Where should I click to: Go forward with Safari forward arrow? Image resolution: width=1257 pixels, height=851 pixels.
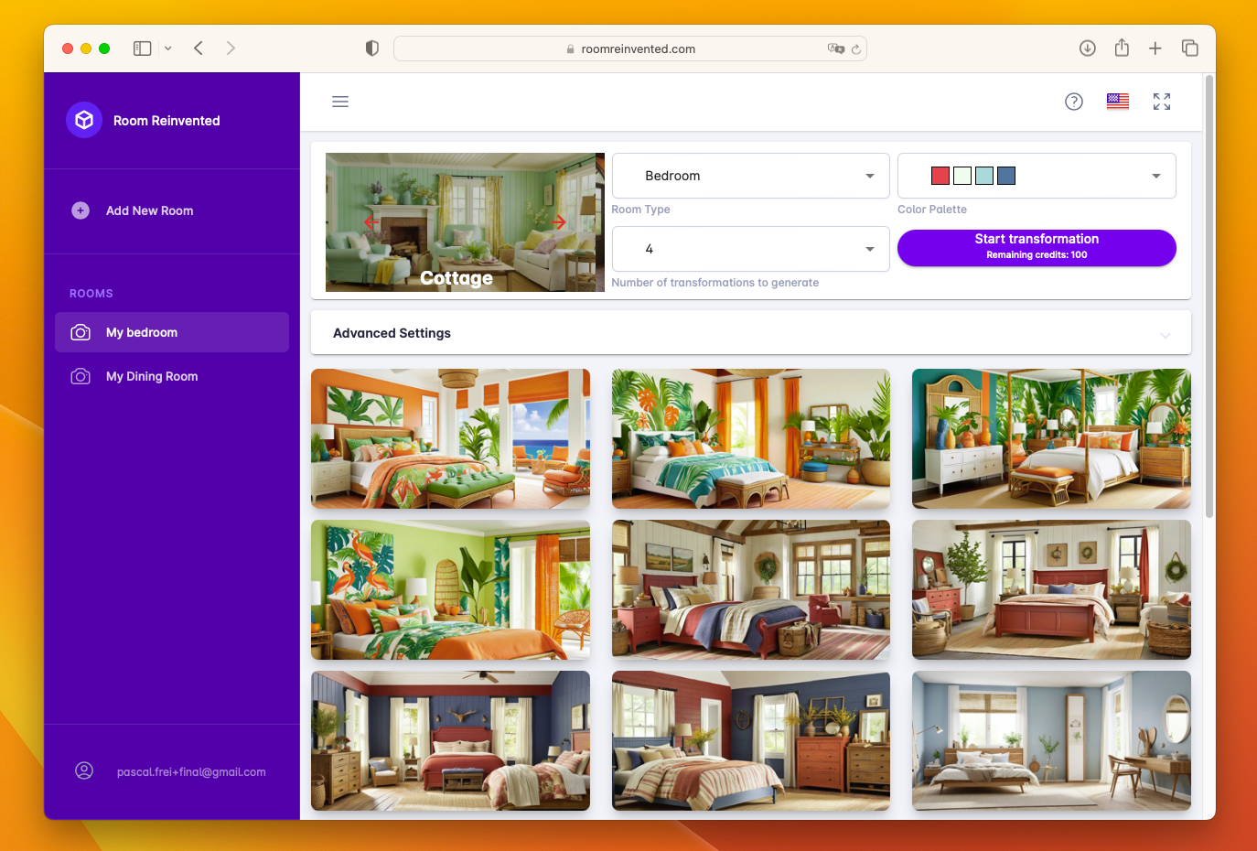click(x=231, y=48)
